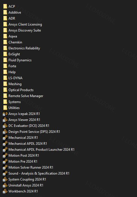Select the Optical Products folder icon
Image resolution: width=137 pixels, height=197 pixels.
tap(5, 90)
